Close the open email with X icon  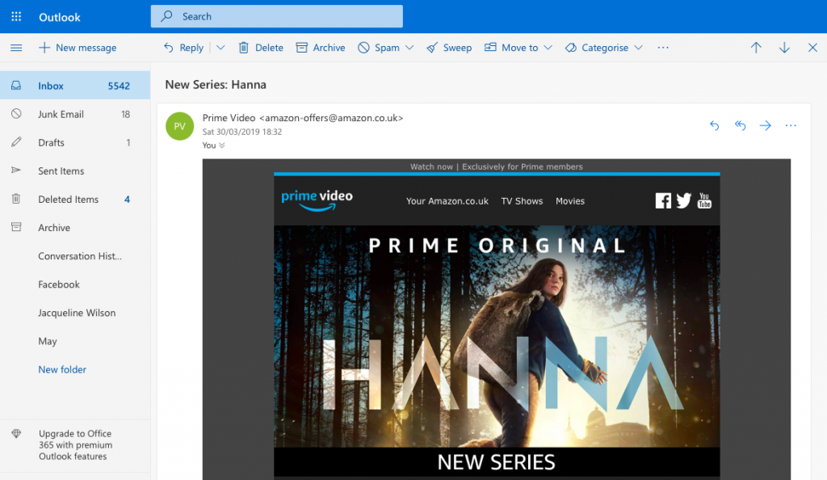click(x=812, y=48)
